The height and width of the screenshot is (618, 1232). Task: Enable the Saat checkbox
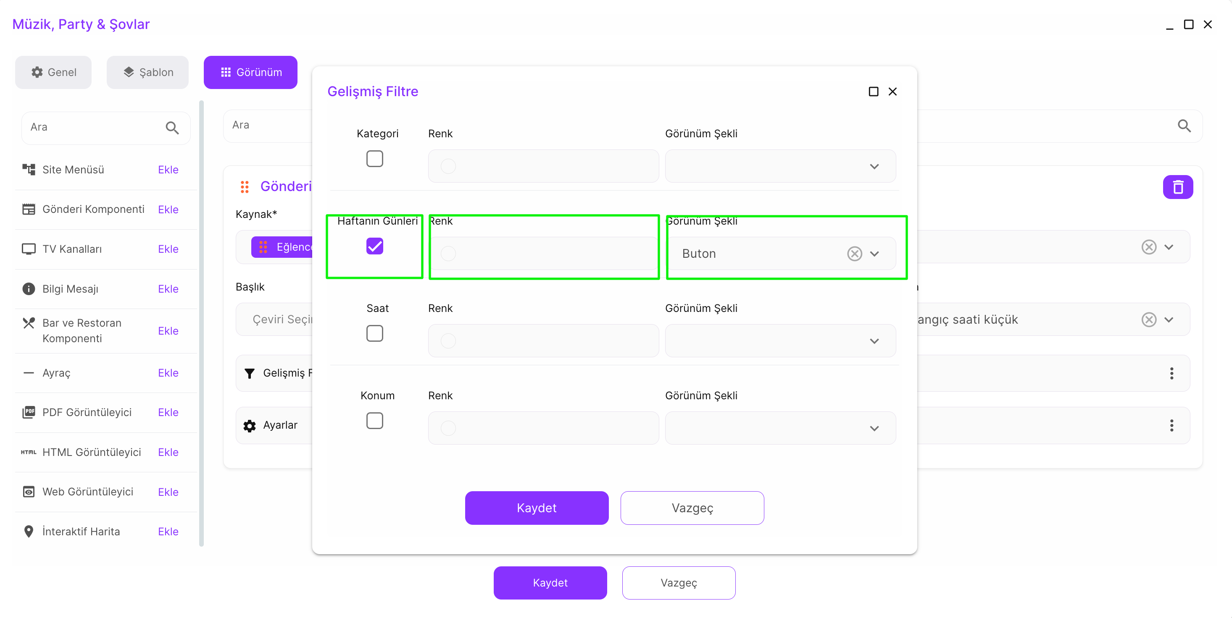374,333
